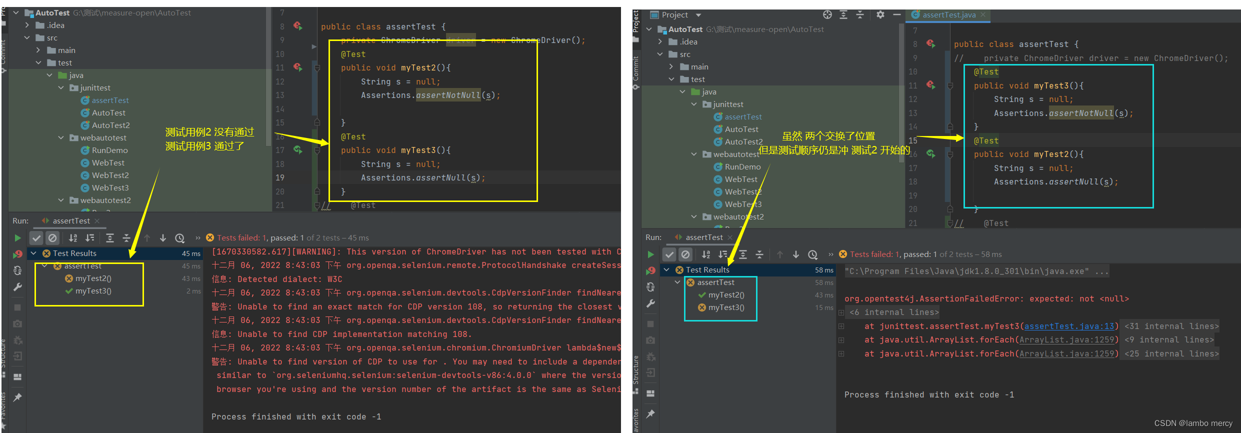The image size is (1241, 433).
Task: Toggle auto-test in right window Run panel
Action: (x=650, y=287)
